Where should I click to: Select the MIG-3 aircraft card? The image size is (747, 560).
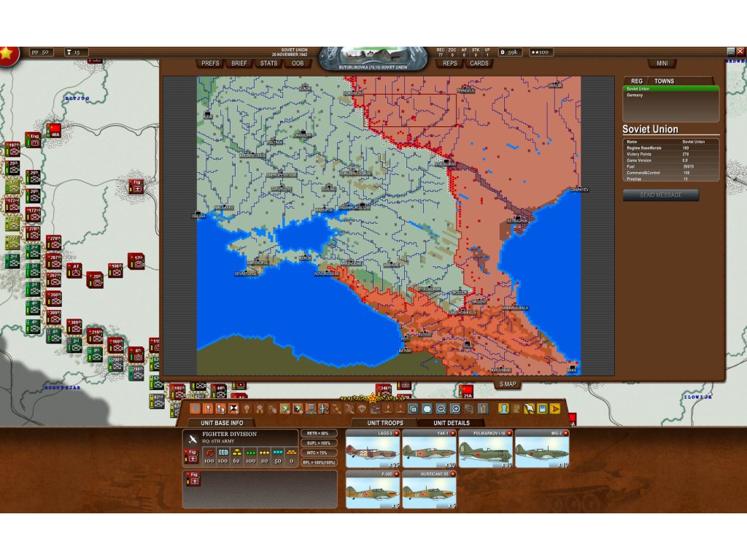pos(542,448)
